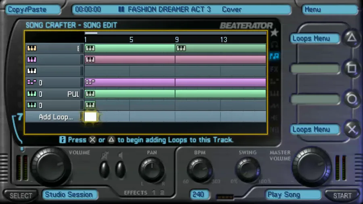Click the Play Song button
The height and width of the screenshot is (204, 363).
pyautogui.click(x=293, y=194)
